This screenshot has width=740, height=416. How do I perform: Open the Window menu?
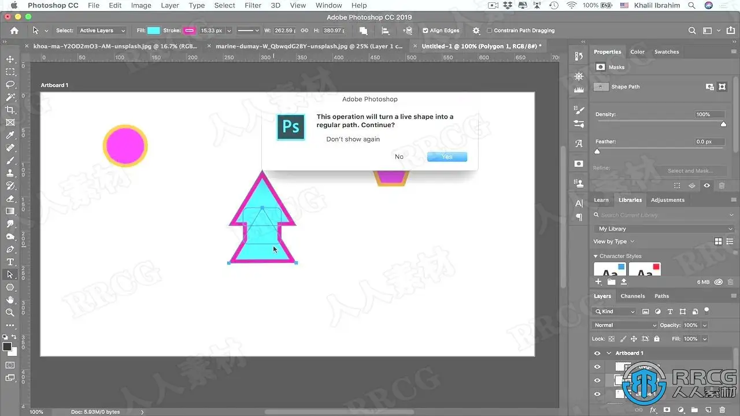pos(328,5)
